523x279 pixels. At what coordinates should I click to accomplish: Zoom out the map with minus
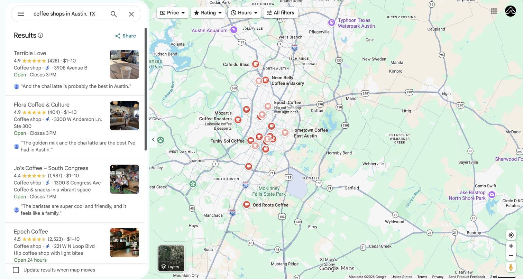click(x=511, y=256)
